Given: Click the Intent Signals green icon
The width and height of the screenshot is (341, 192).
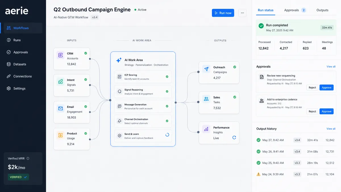Looking at the screenshot, I should tap(61, 82).
